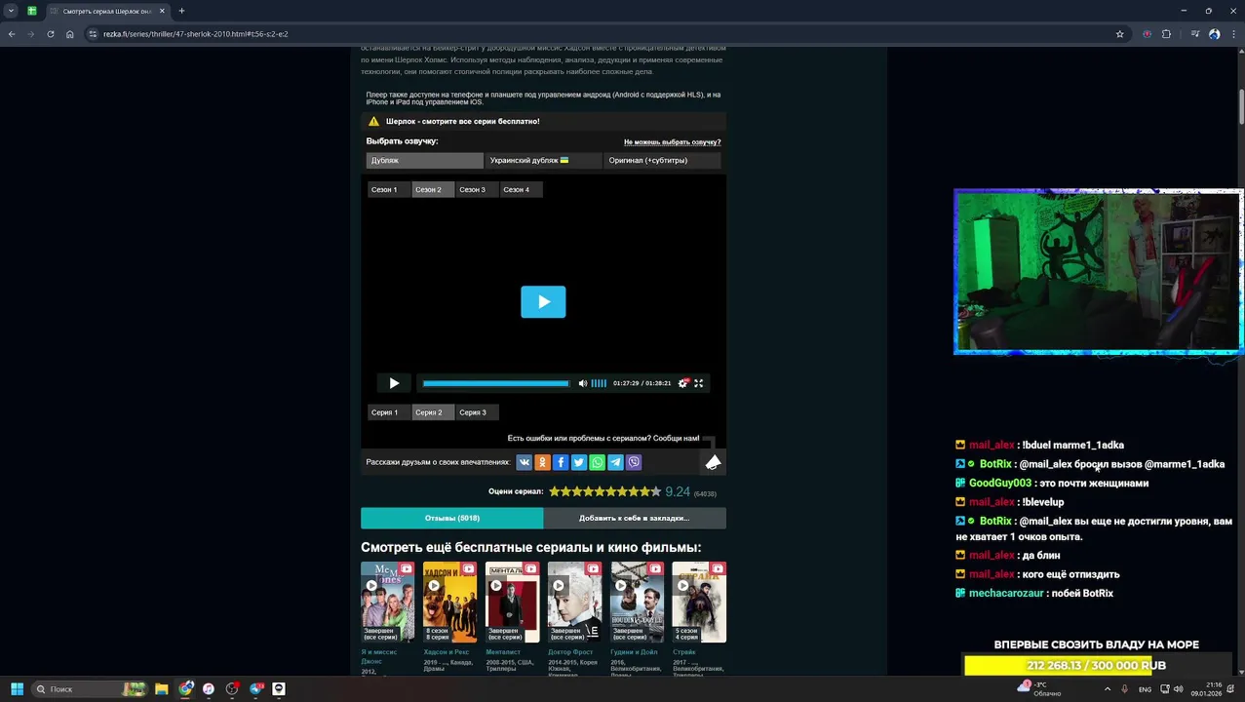1245x702 pixels.
Task: Click 'Добавить к себе в закладки' button
Action: [635, 518]
